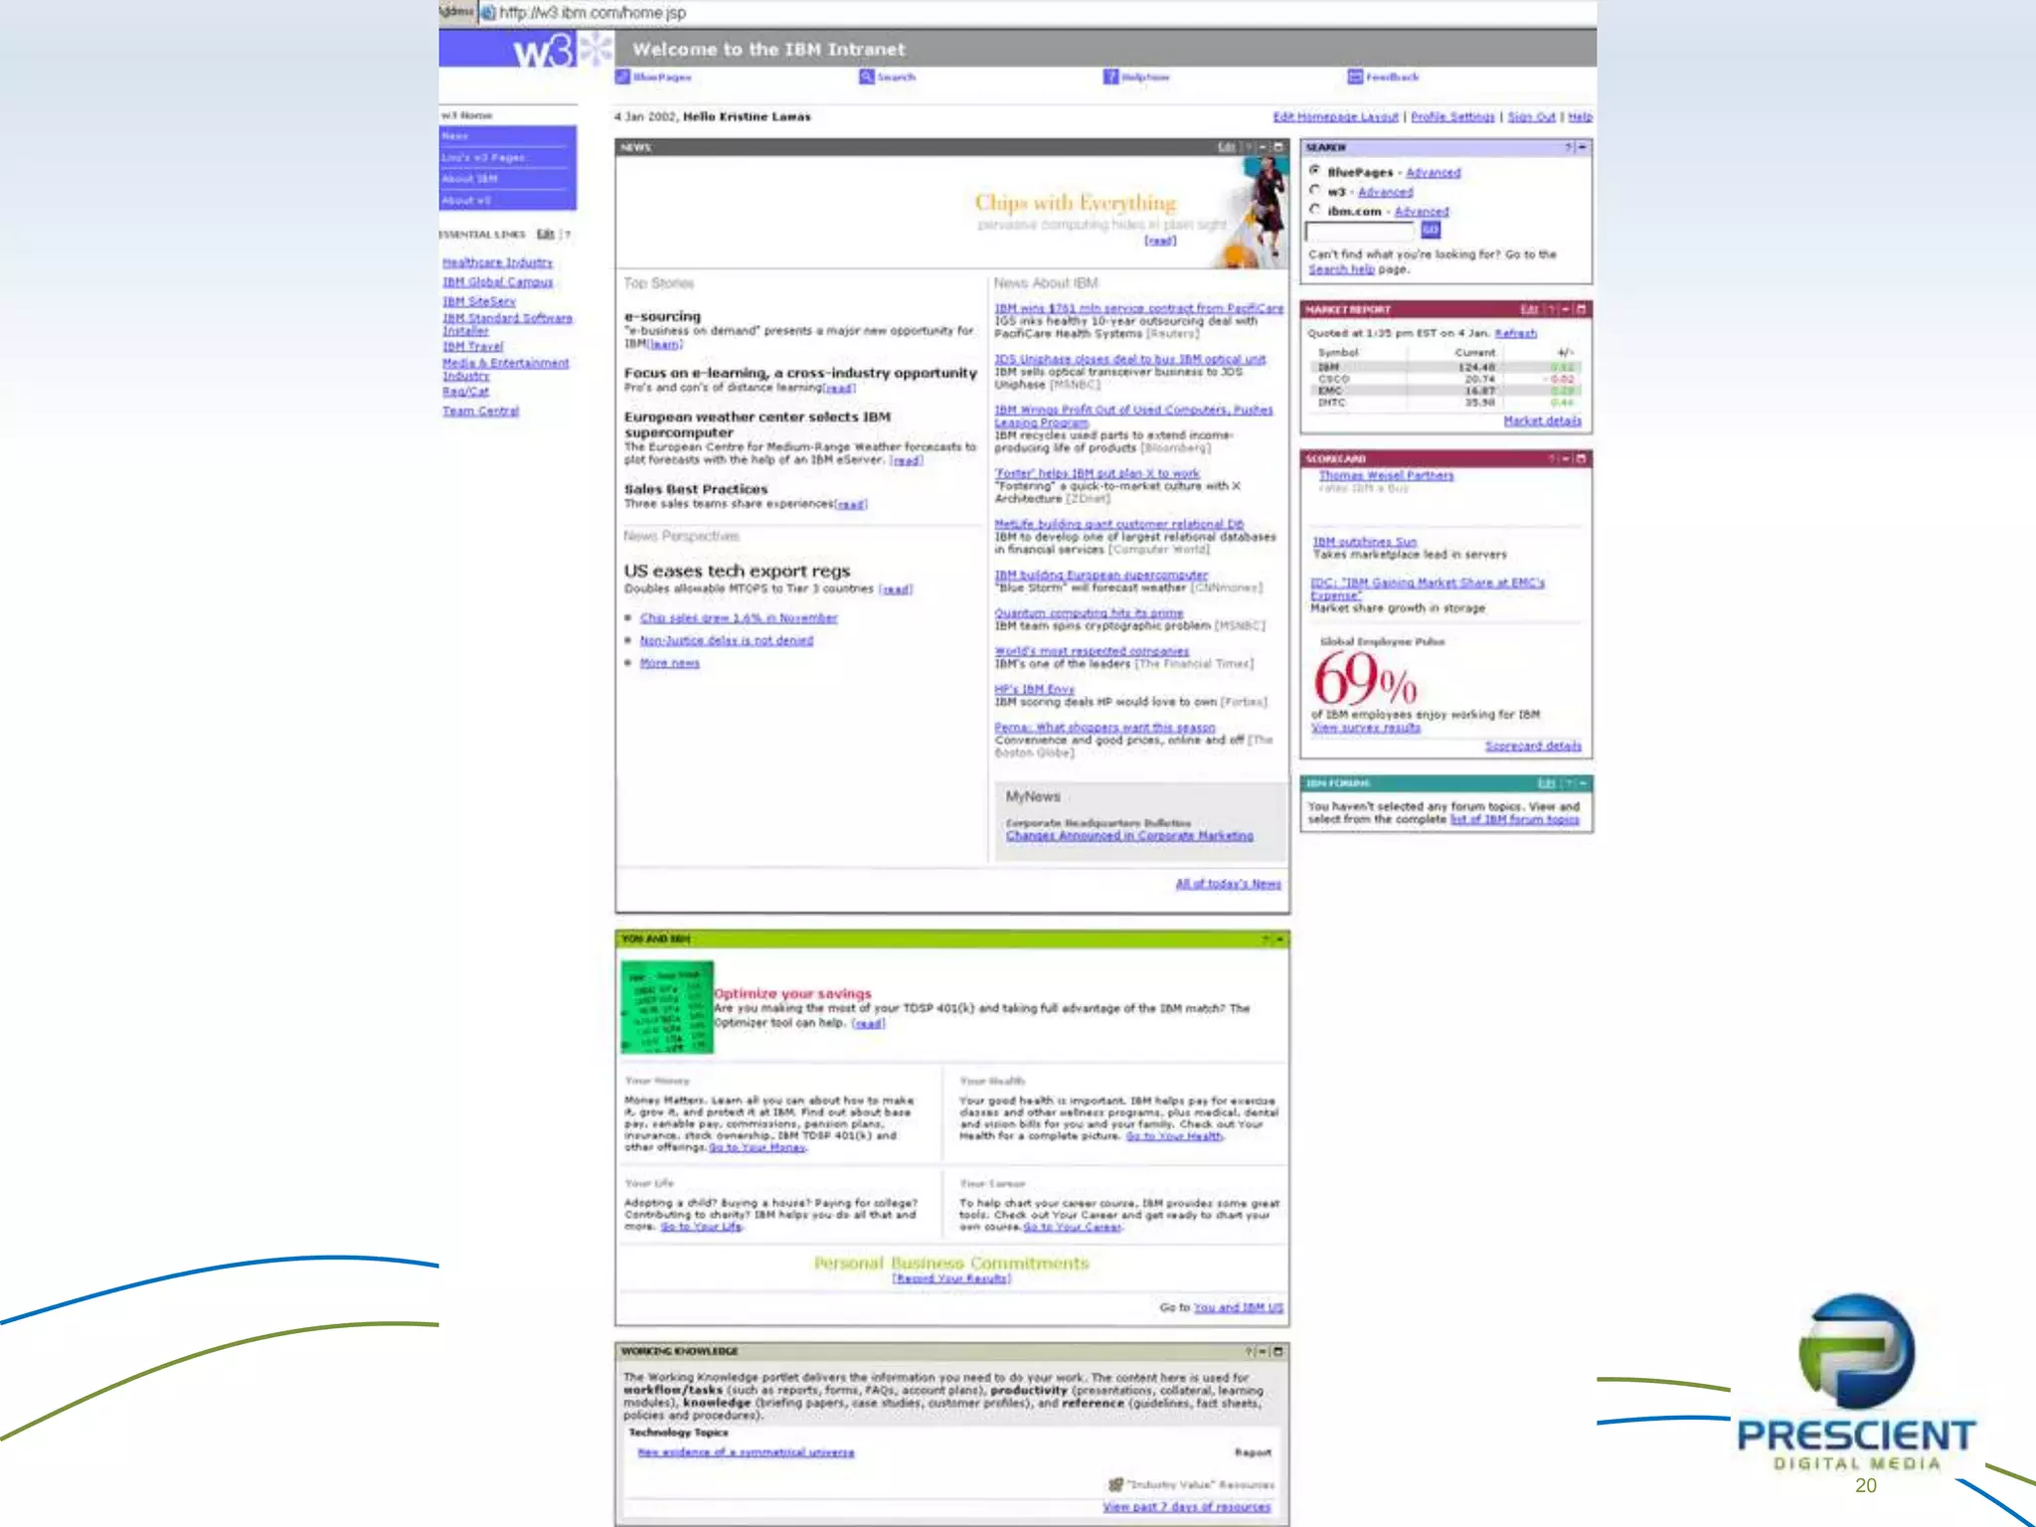Image resolution: width=2036 pixels, height=1527 pixels.
Task: Select the BluePages search radio button
Action: pos(1315,171)
